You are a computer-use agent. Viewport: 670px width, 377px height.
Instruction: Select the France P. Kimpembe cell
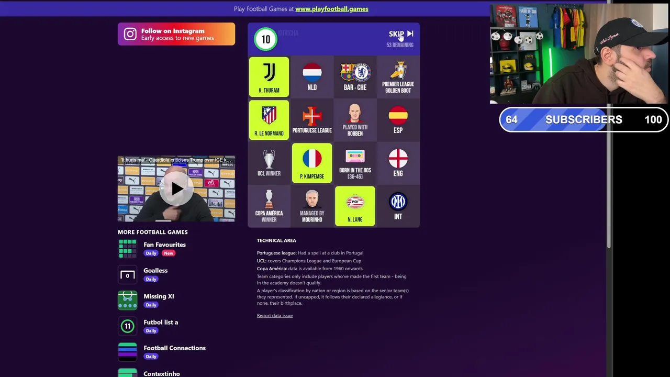[x=312, y=163]
